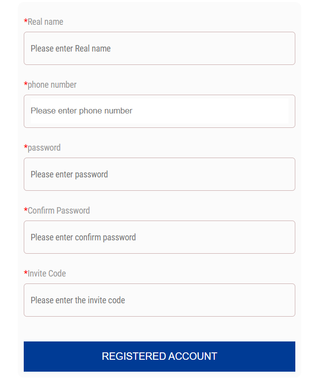Click the 'password' field label
Screen dimensions: 324x391
[44, 148]
